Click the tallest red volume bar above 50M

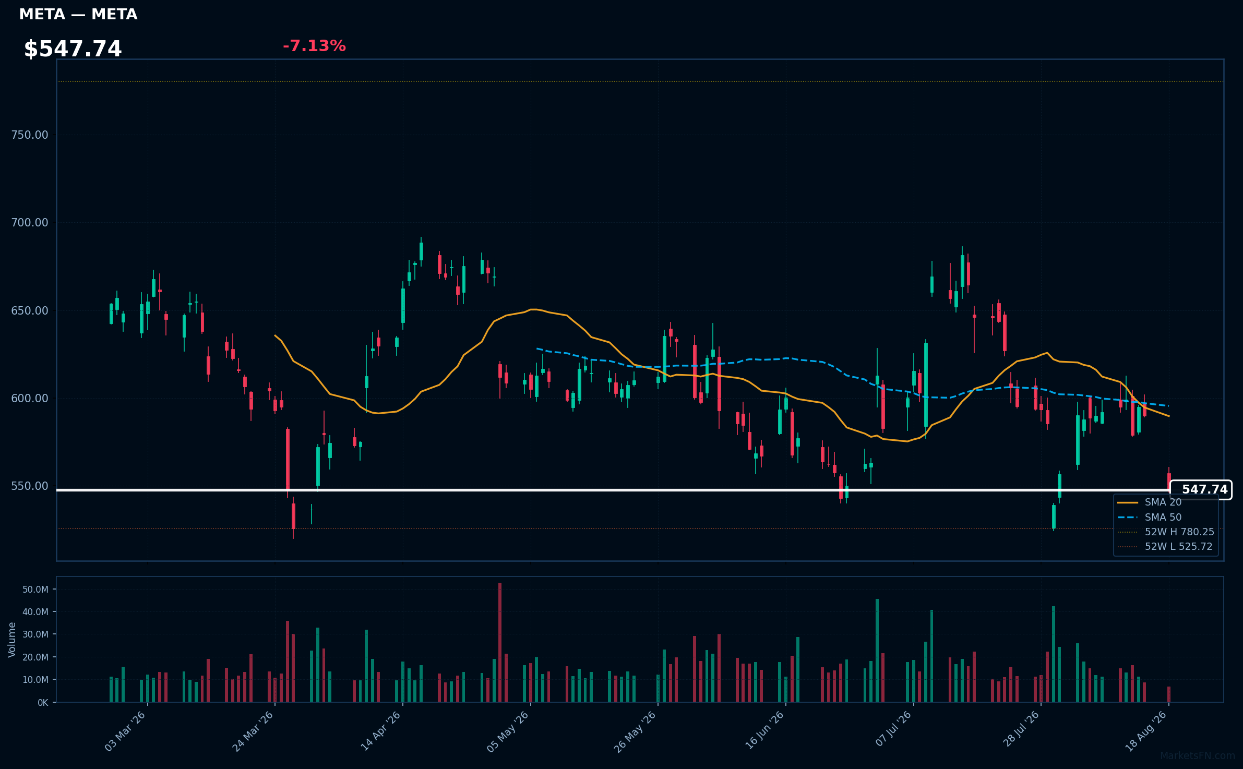(x=500, y=642)
